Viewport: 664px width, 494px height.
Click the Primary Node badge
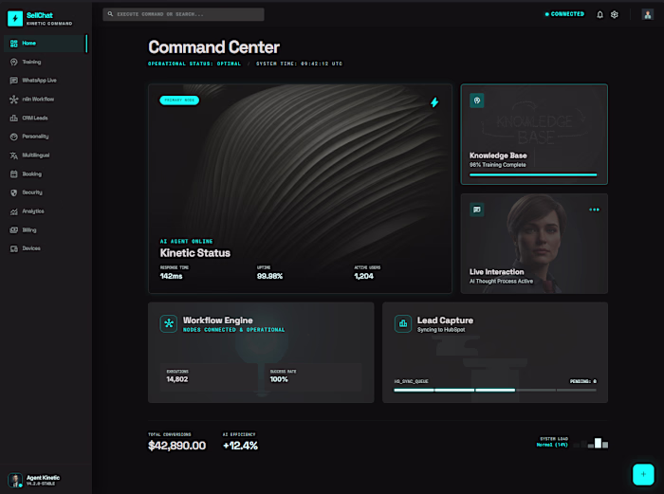click(179, 101)
